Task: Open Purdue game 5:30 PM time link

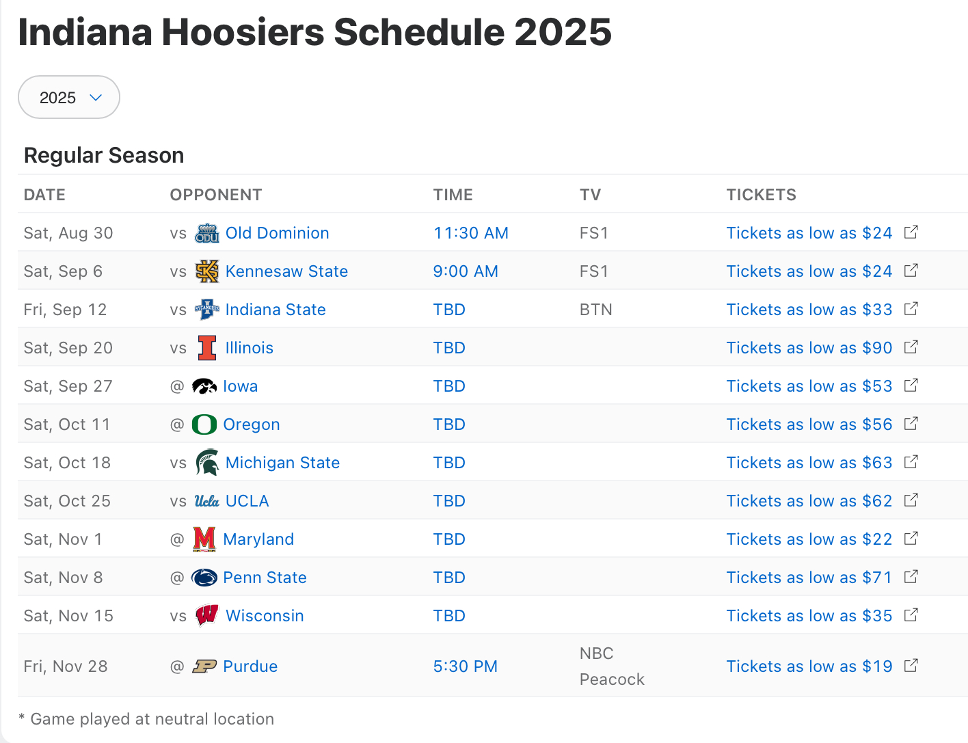Action: click(x=466, y=666)
